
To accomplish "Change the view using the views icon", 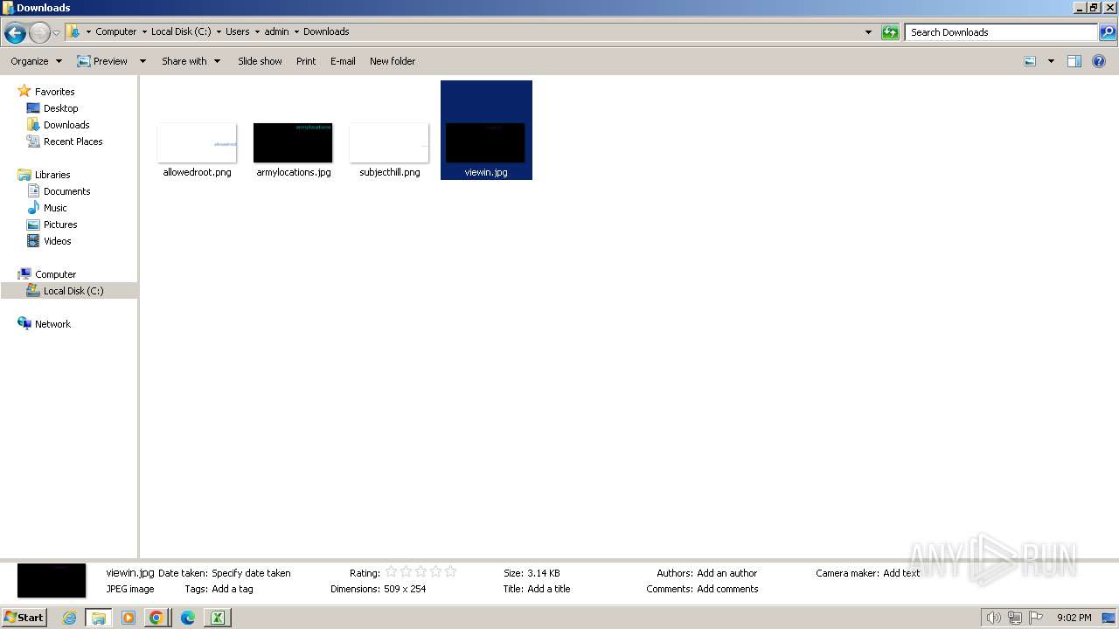I will click(x=1030, y=61).
